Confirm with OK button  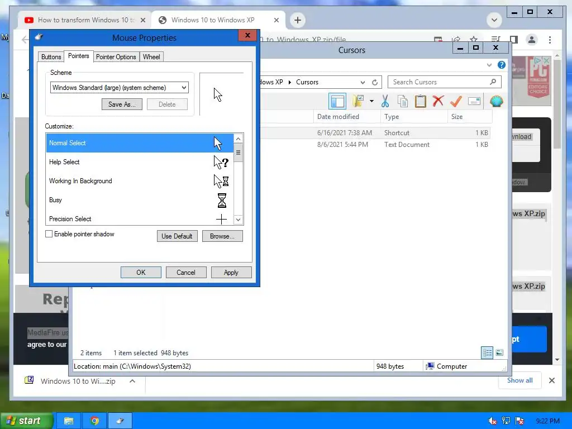[141, 272]
